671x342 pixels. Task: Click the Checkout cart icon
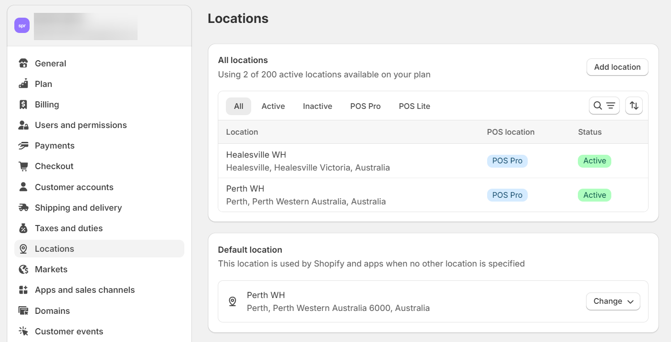click(23, 166)
